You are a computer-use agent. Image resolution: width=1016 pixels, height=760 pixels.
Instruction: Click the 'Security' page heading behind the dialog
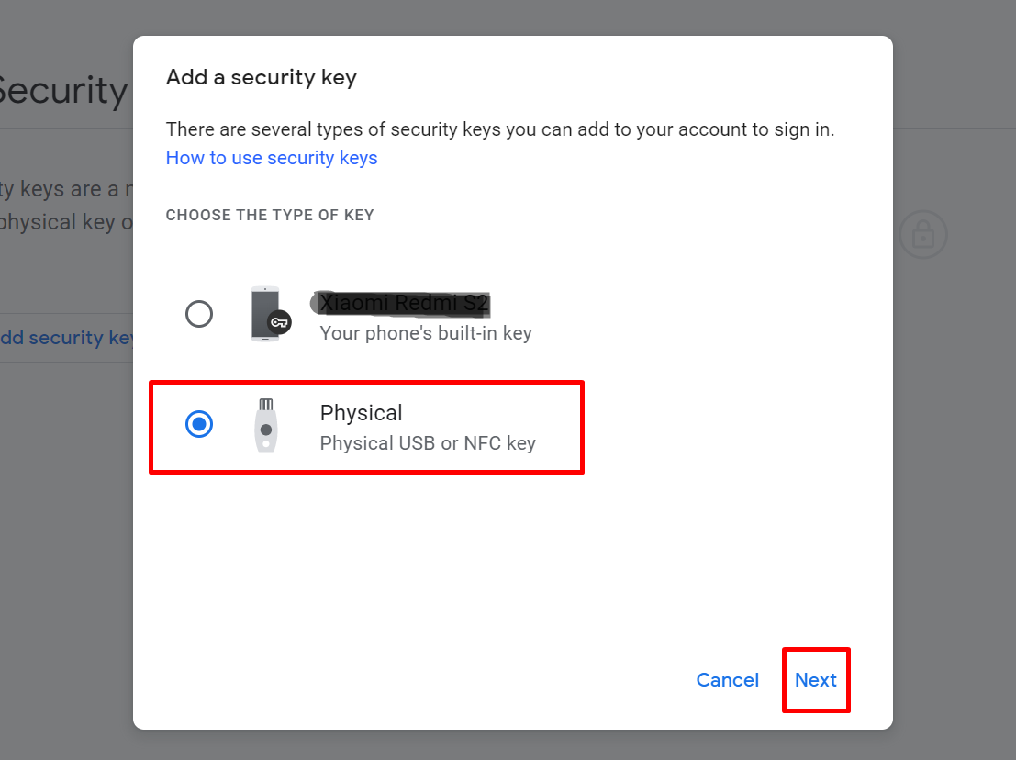click(x=62, y=90)
